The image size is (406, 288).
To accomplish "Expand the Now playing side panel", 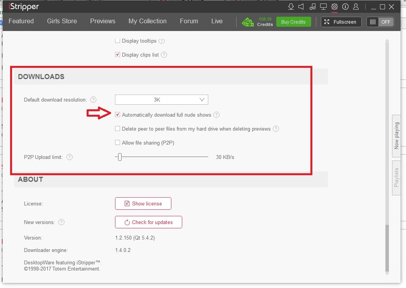I will tap(396, 136).
